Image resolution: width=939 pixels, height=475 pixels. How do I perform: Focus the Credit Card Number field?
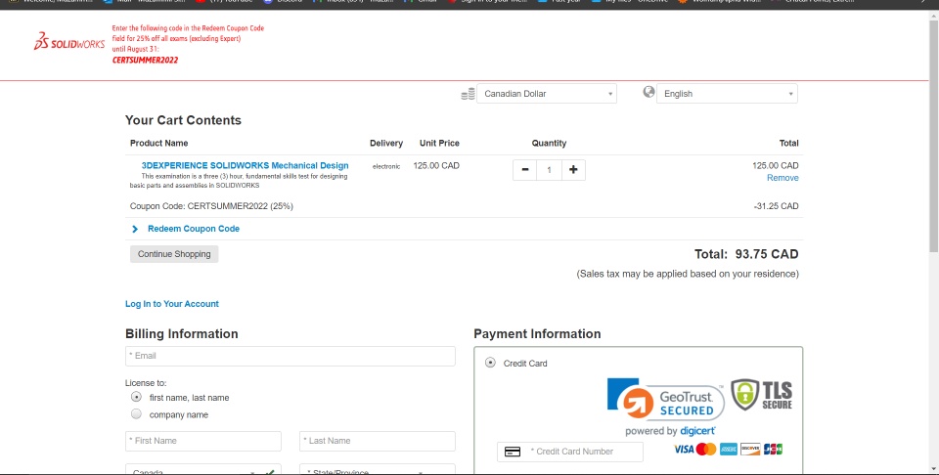point(570,452)
